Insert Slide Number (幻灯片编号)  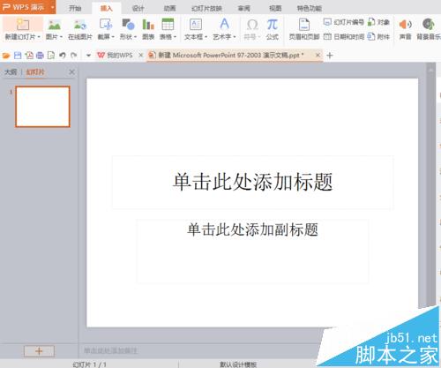click(x=344, y=22)
